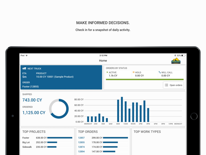Click the TOP WORK TYPES heading
This screenshot has height=155, width=206.
click(x=147, y=132)
